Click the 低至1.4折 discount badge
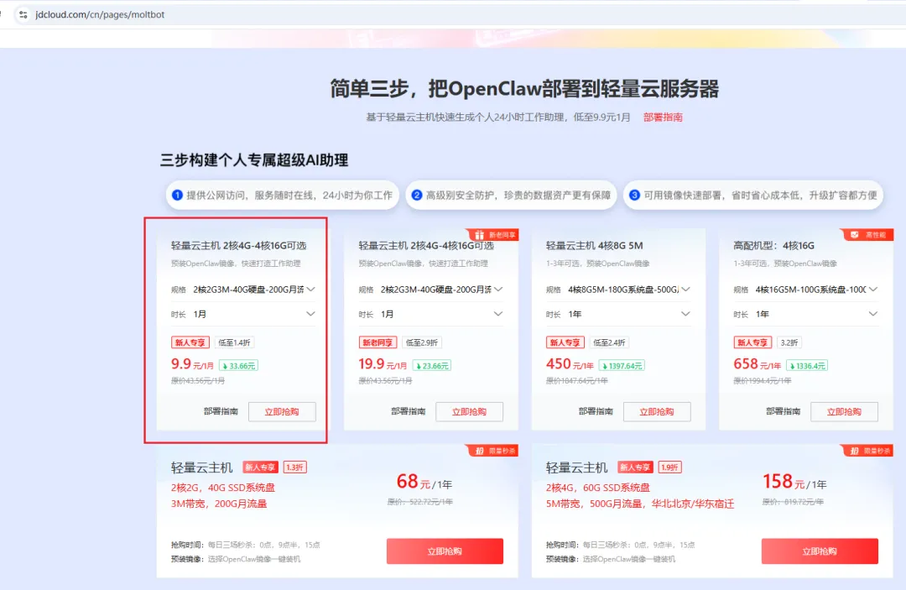 click(235, 342)
